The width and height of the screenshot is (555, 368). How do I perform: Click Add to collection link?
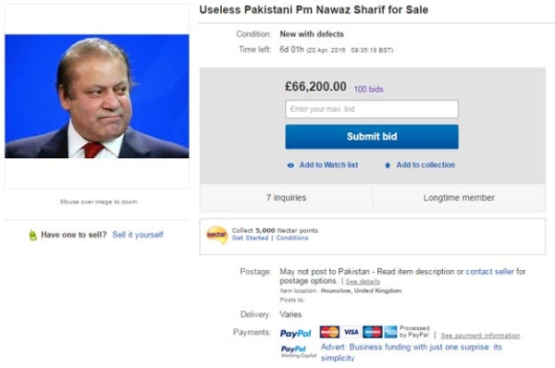point(425,165)
